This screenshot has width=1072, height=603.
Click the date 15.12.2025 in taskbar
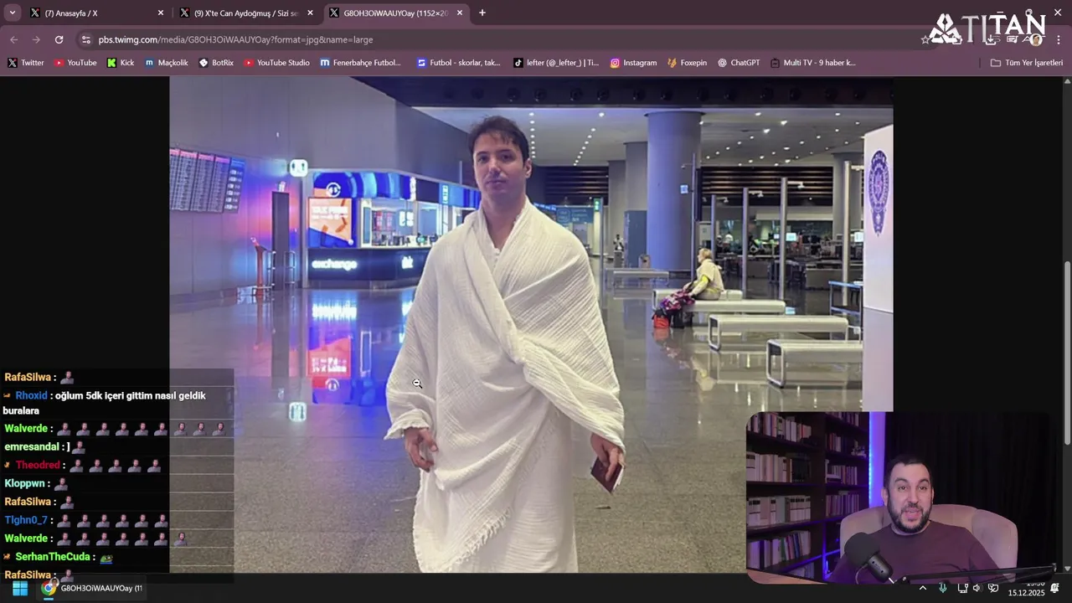[1026, 593]
